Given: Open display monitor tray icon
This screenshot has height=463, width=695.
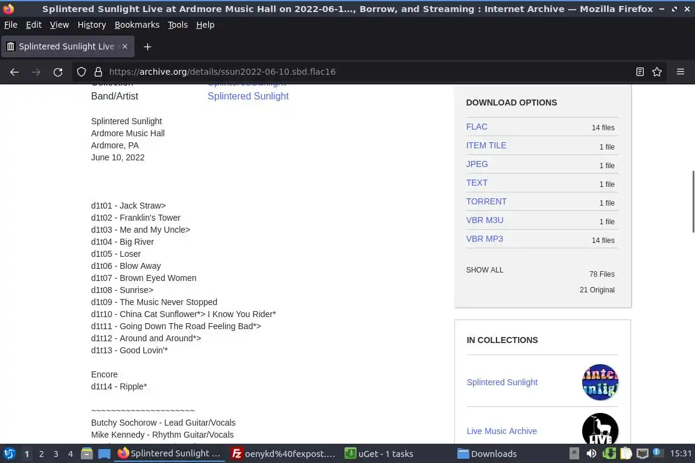Looking at the screenshot, I should click(643, 454).
